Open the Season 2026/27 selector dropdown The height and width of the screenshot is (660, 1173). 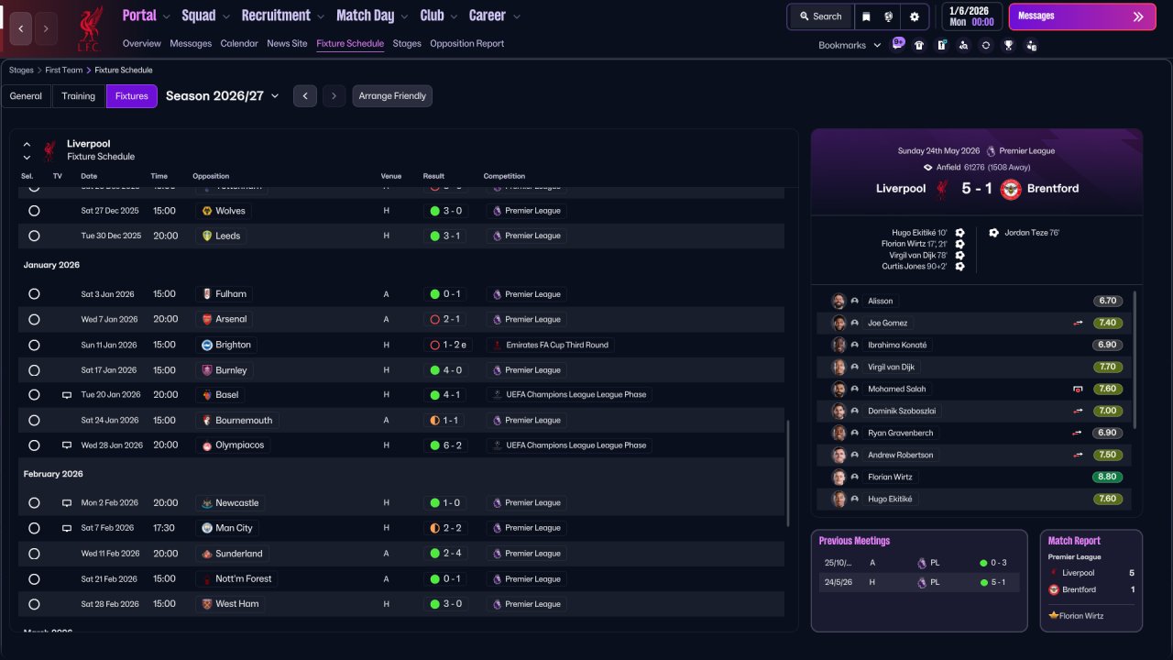click(x=223, y=96)
